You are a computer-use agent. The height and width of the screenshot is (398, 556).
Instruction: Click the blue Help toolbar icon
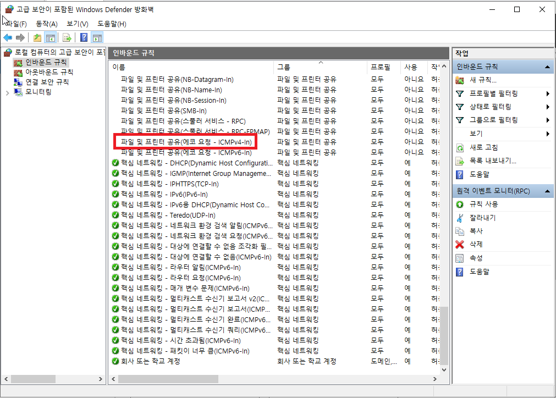84,37
